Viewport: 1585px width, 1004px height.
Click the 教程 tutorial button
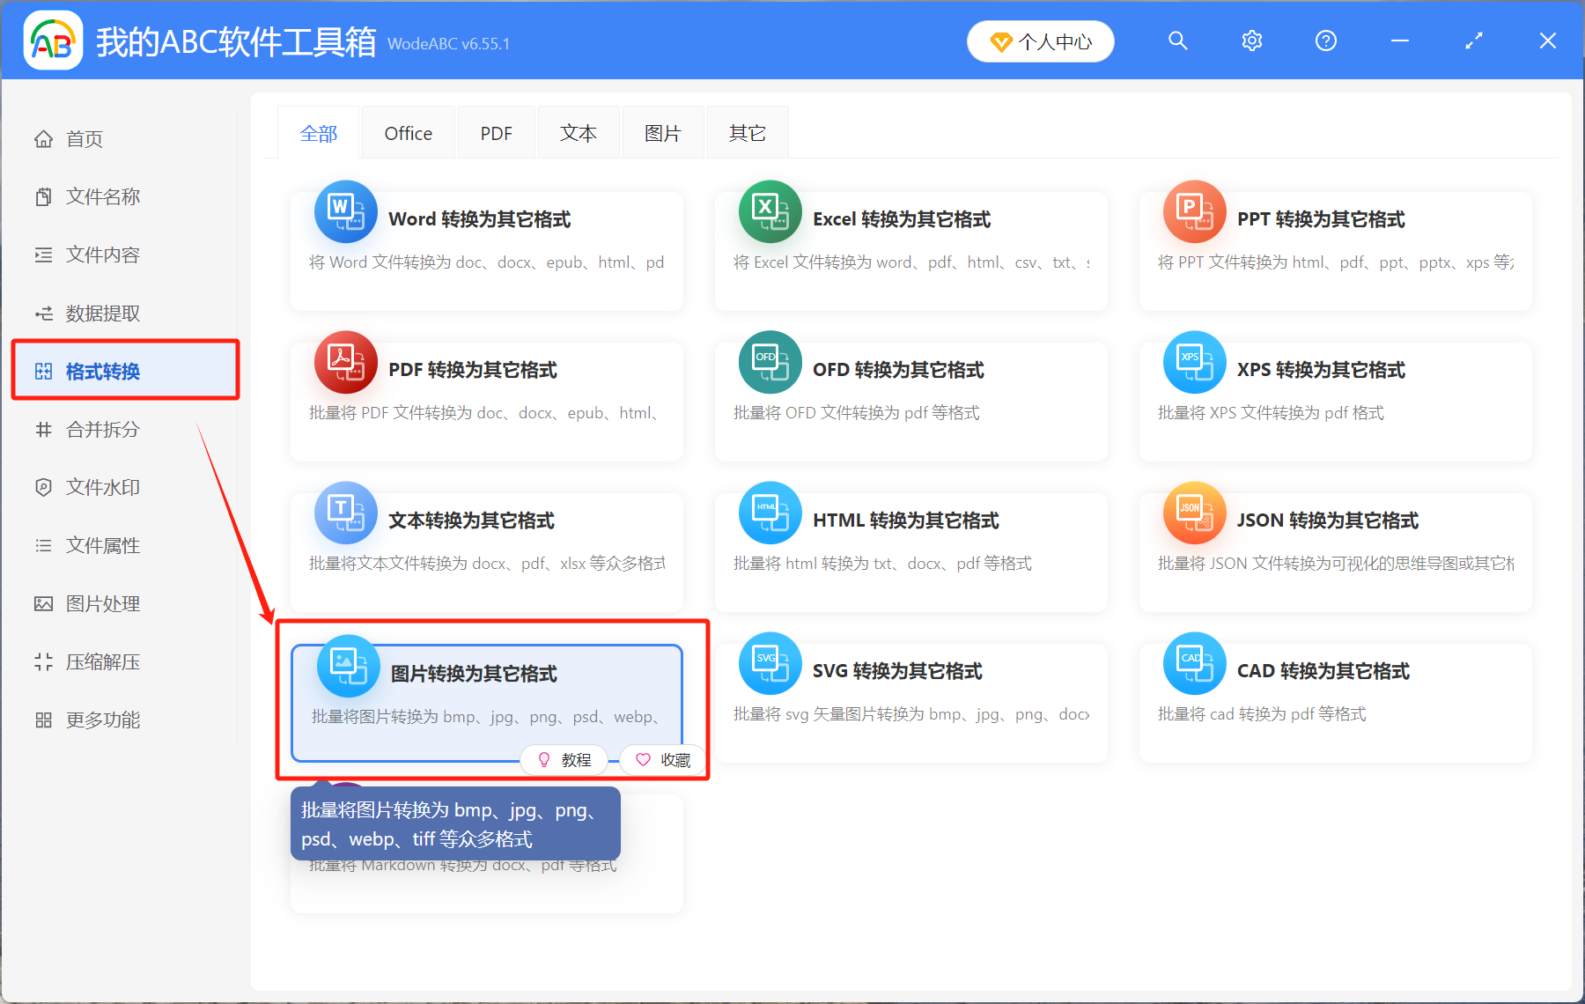[564, 760]
